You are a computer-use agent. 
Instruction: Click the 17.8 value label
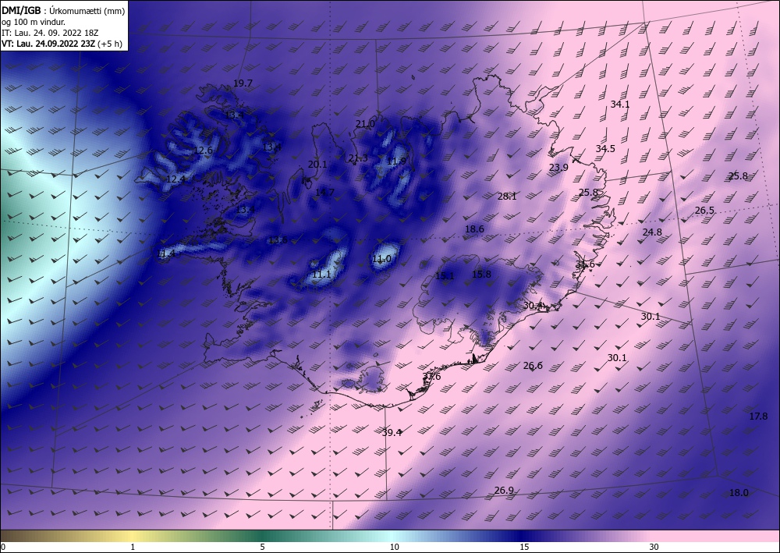[x=758, y=417]
